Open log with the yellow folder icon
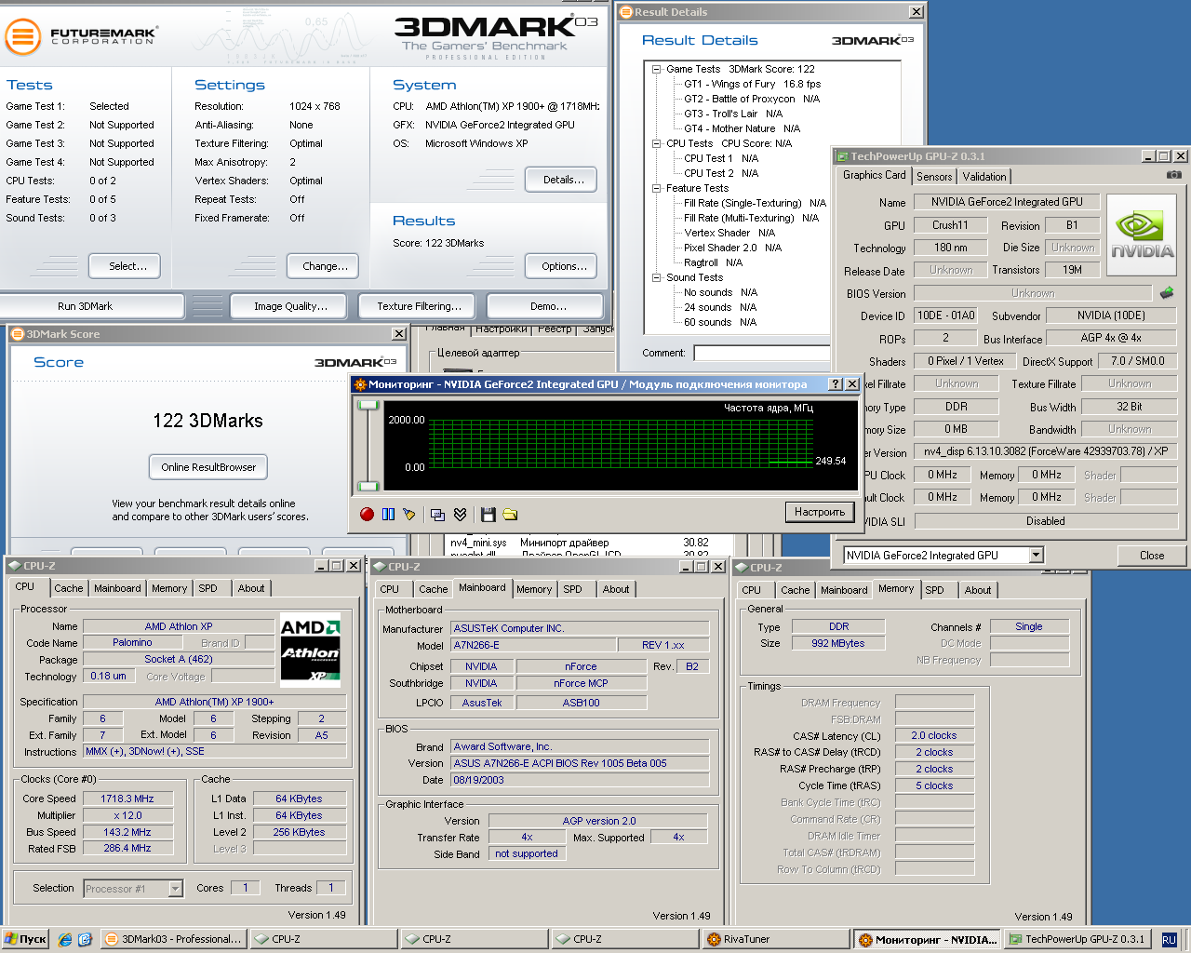The width and height of the screenshot is (1191, 953). click(x=510, y=514)
